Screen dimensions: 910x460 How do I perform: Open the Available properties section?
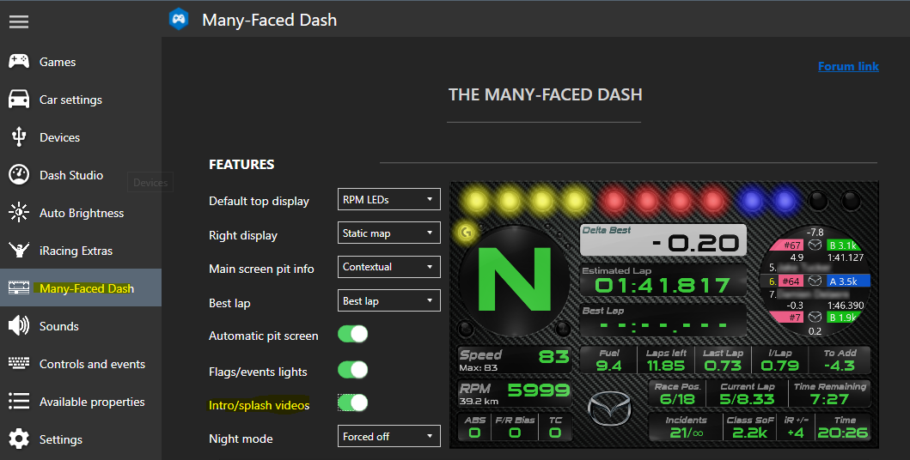pos(81,401)
